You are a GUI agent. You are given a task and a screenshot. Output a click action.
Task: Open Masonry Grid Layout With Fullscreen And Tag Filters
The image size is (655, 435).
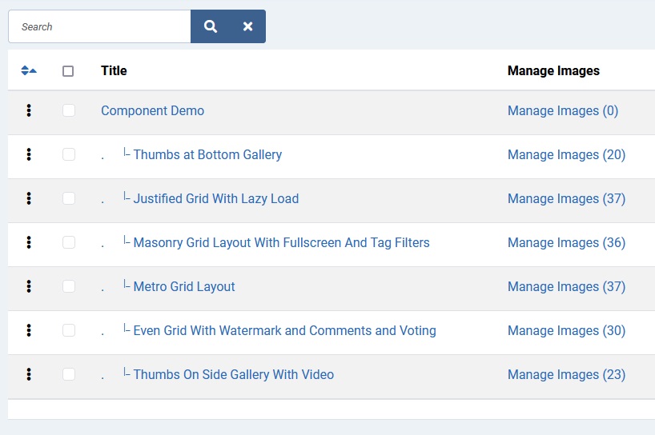point(282,242)
